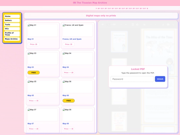Open the Home page from the sidebar

click(12, 16)
